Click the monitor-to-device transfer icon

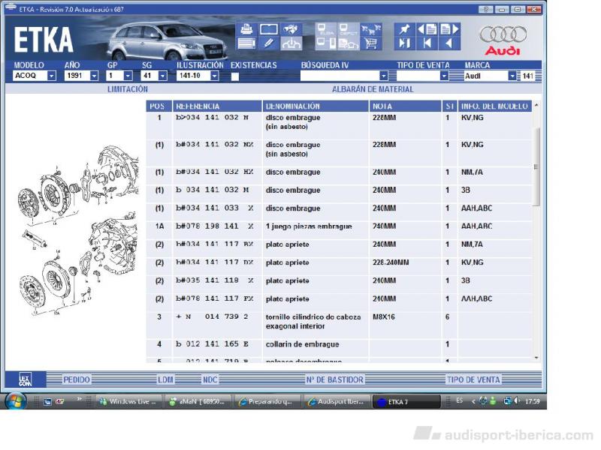click(x=325, y=43)
